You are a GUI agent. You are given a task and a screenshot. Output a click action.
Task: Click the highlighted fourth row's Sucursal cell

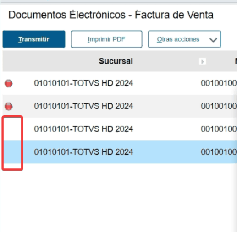[83, 152]
